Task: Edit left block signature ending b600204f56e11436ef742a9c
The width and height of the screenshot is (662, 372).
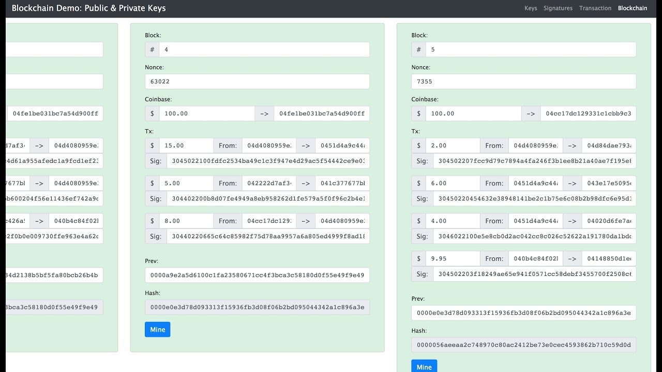Action: click(x=55, y=198)
